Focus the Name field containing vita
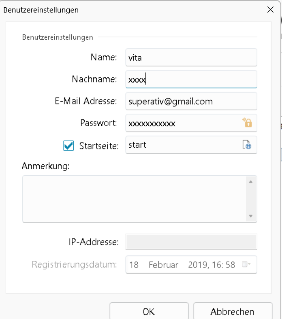 [191, 57]
